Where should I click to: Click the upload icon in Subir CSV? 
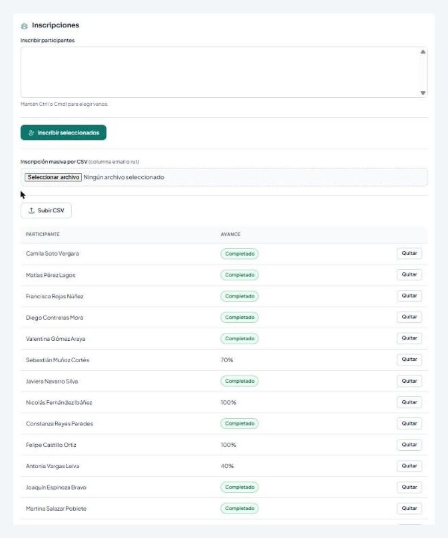[x=31, y=210]
